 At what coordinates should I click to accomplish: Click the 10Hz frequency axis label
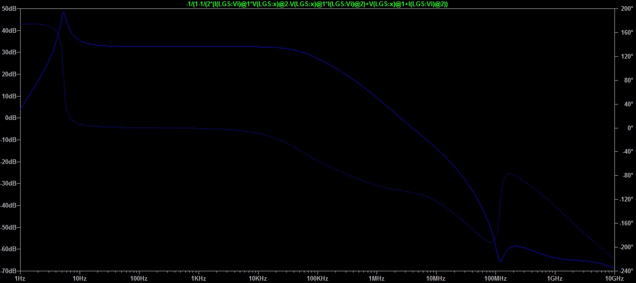pyautogui.click(x=80, y=278)
